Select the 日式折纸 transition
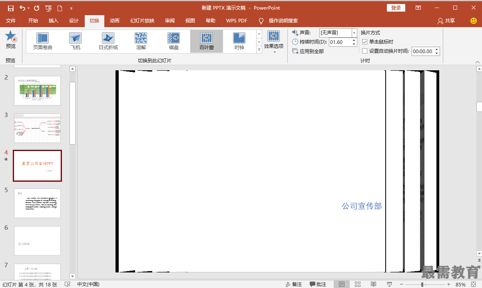482x288 pixels. click(108, 42)
